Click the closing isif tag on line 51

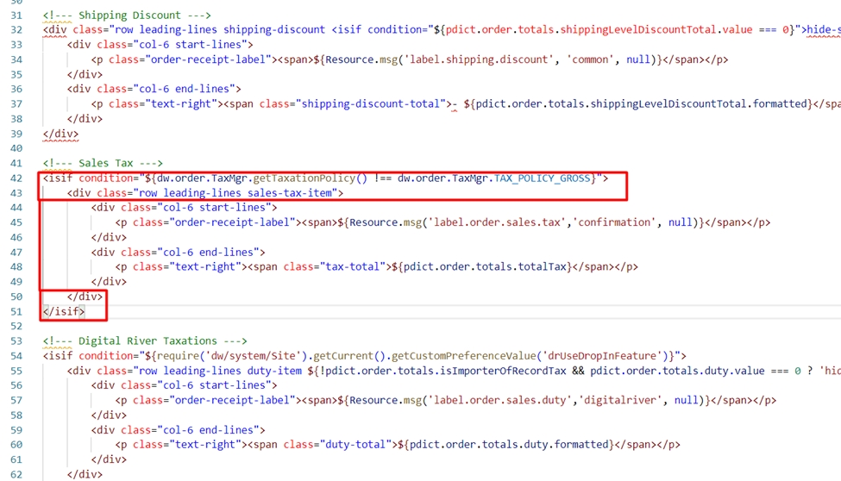coord(64,311)
